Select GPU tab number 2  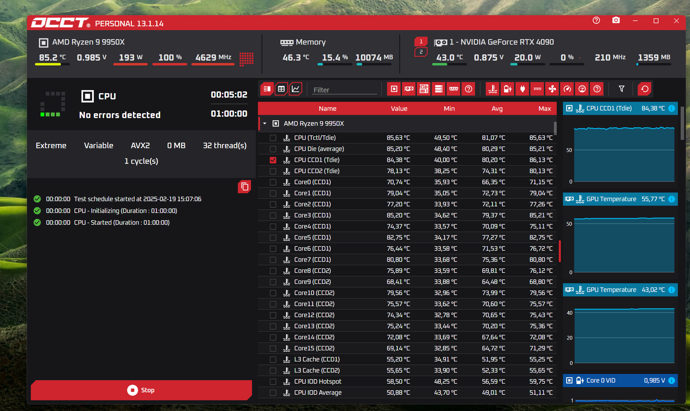421,52
